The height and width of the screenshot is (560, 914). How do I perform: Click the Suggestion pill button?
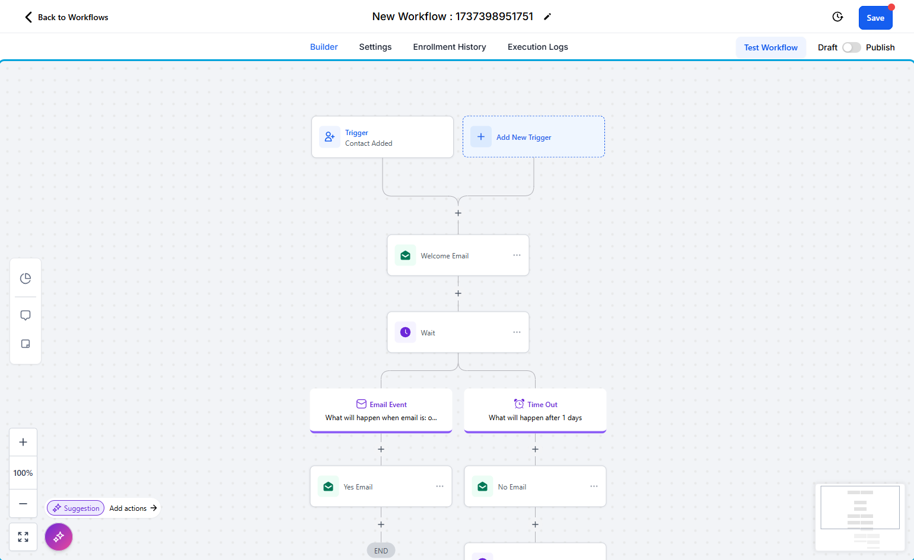(x=76, y=508)
